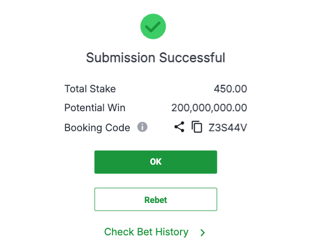Click the share booking code icon
320x244 pixels.
coord(179,127)
